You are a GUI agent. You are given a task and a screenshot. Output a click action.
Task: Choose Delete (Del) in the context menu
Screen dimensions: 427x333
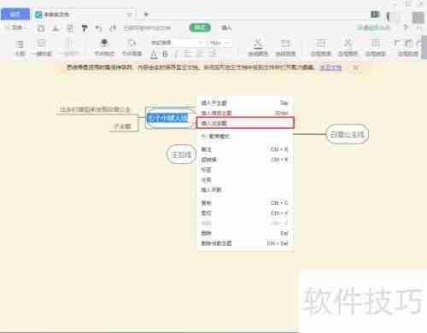coord(245,233)
